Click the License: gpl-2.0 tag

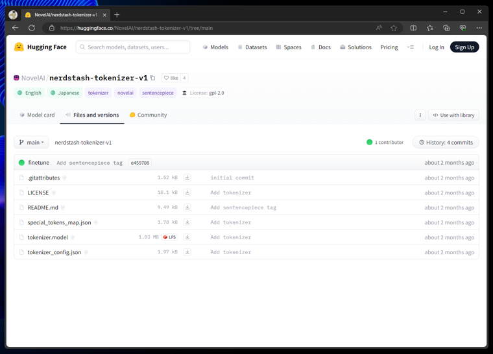click(203, 93)
